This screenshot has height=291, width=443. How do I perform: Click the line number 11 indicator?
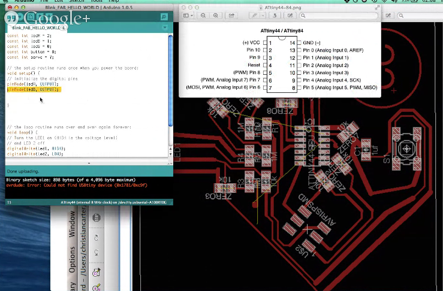pyautogui.click(x=9, y=202)
